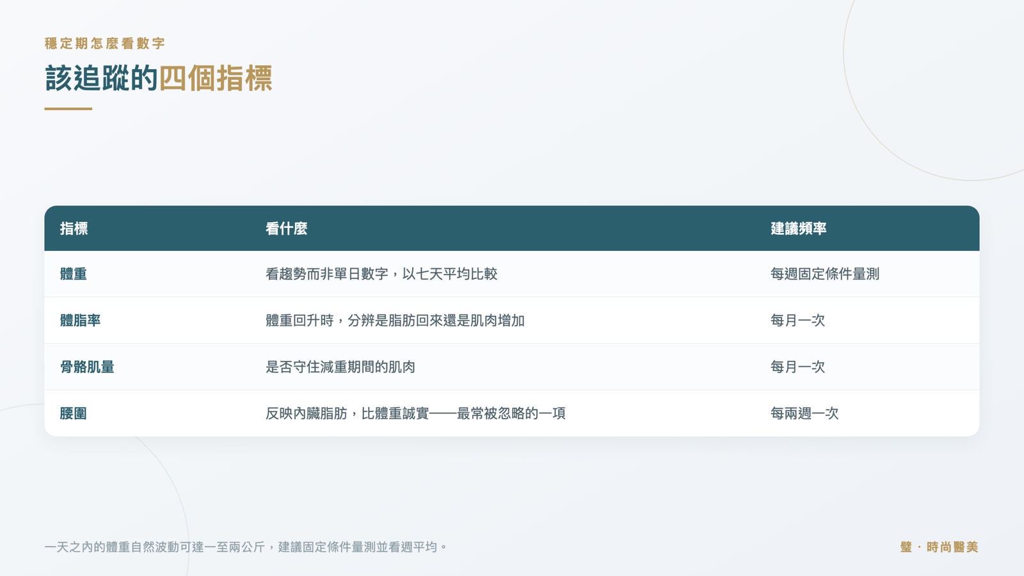Click the frequency cell 每兩週一次

tap(804, 413)
